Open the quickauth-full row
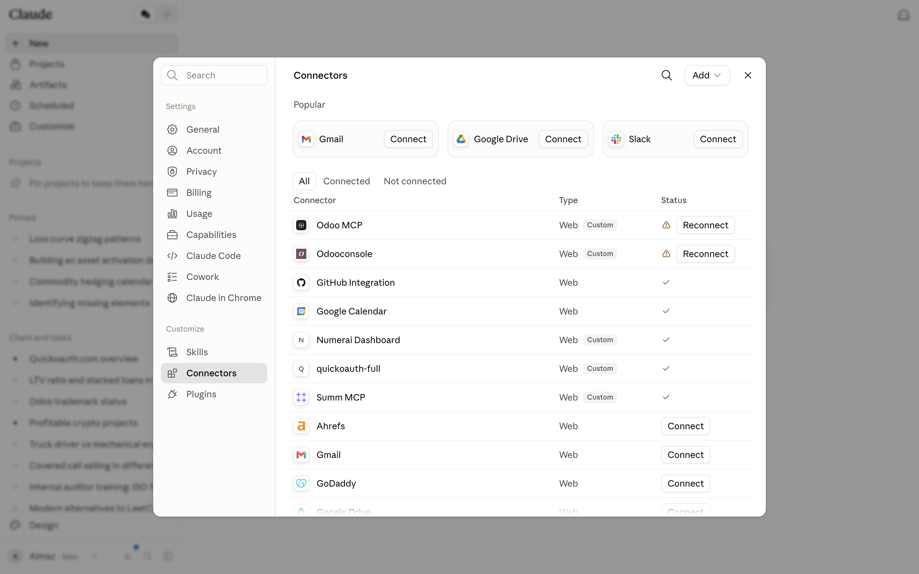Viewport: 919px width, 574px height. click(x=521, y=369)
